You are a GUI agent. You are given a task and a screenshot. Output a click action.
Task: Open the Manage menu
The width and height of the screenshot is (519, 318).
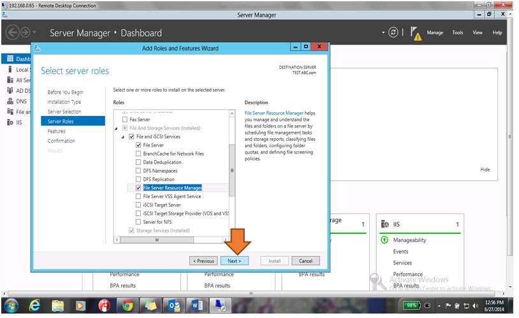tap(435, 33)
